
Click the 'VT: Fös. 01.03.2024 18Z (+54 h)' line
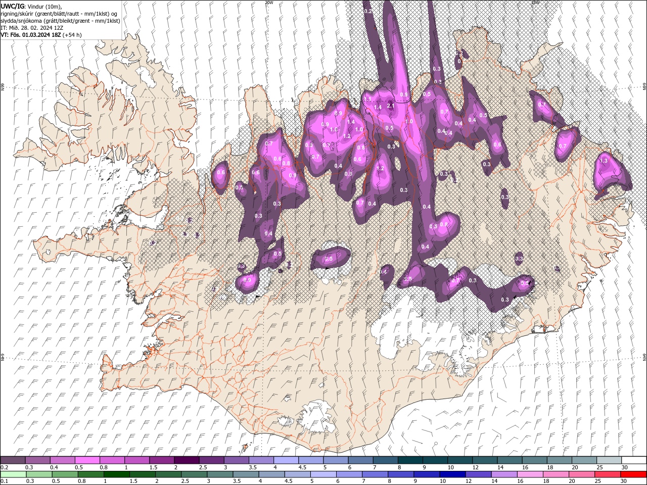tap(41, 35)
